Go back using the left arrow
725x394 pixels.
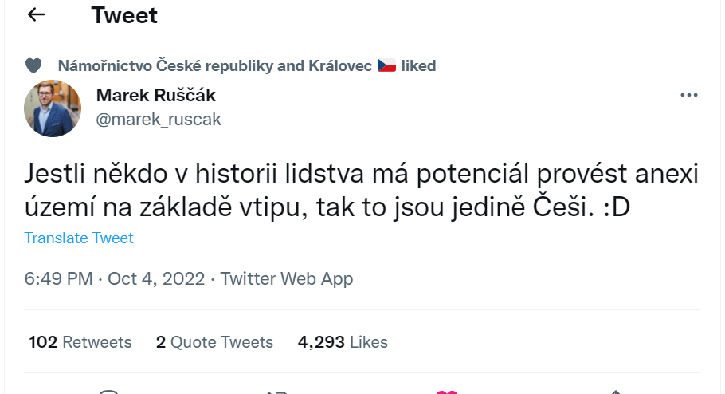click(36, 15)
